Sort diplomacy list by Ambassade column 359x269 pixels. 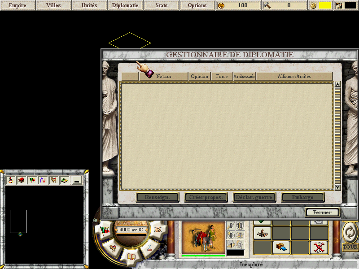245,76
